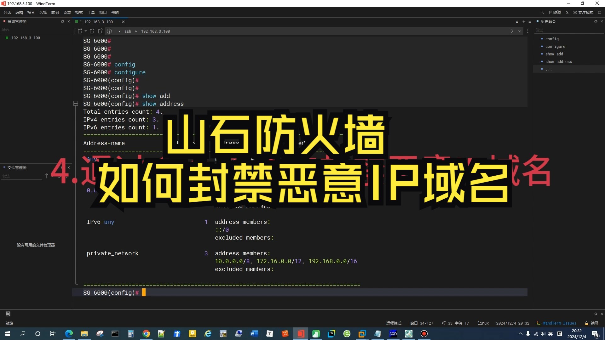
Task: Open the 帮助 menu
Action: pos(115,13)
